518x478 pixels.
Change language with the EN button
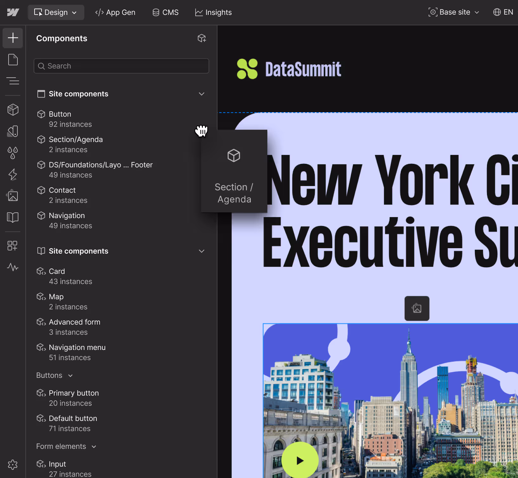(503, 12)
